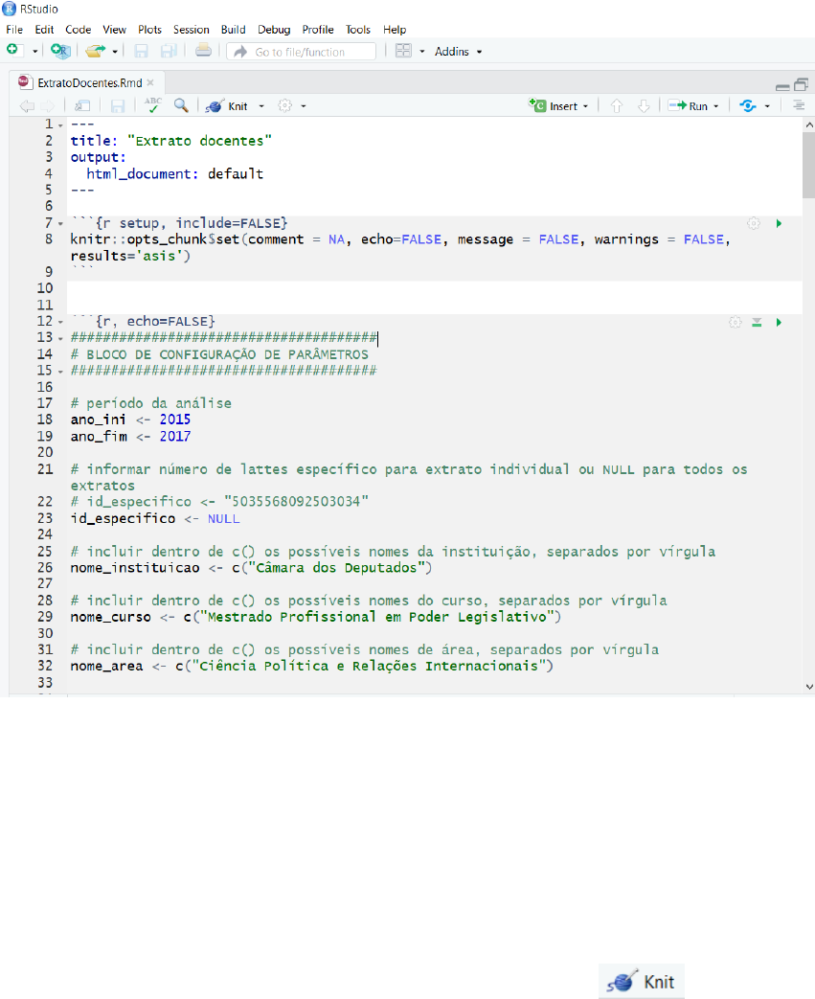The image size is (815, 999).
Task: Click the New File icon
Action: click(12, 51)
